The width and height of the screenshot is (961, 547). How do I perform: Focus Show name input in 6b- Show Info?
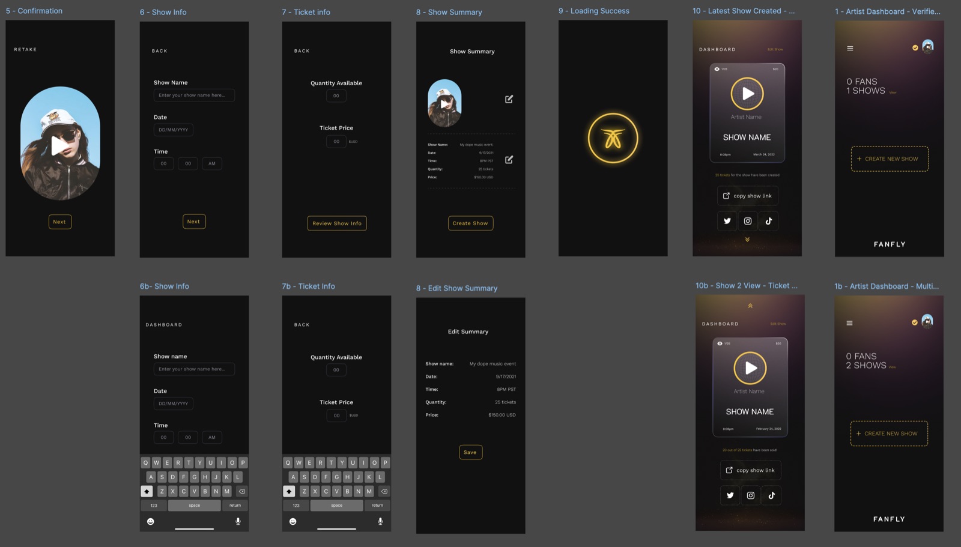coord(194,369)
